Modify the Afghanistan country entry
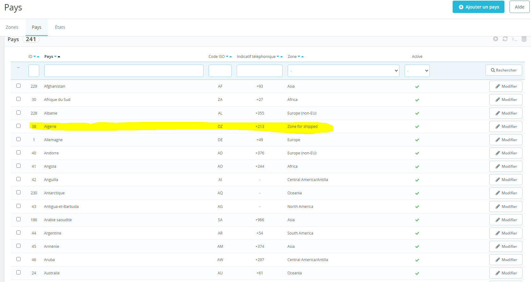The width and height of the screenshot is (531, 282). click(x=506, y=86)
